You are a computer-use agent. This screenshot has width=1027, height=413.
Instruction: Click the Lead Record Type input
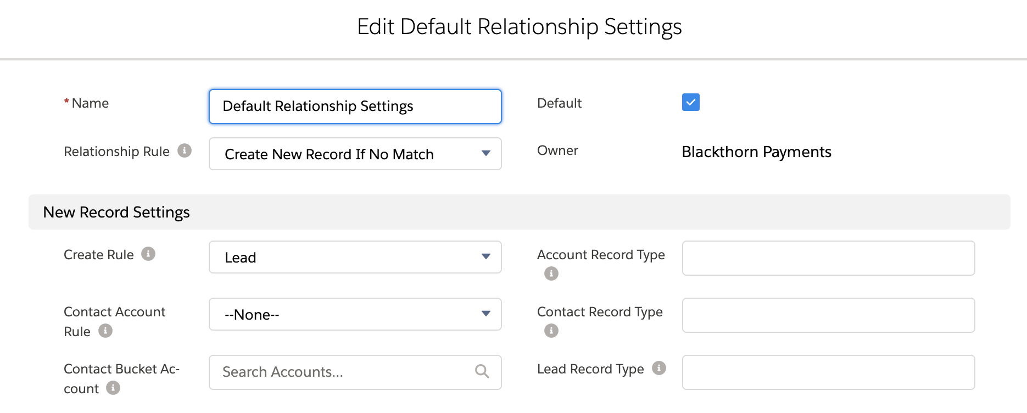point(829,372)
